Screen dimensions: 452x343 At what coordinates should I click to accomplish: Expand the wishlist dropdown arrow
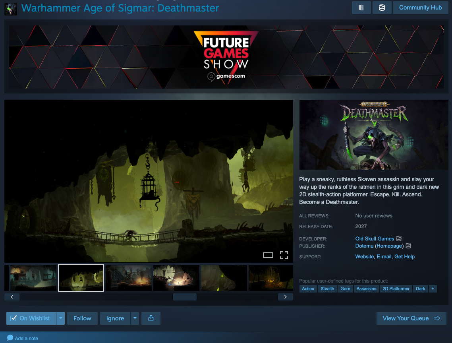point(60,318)
